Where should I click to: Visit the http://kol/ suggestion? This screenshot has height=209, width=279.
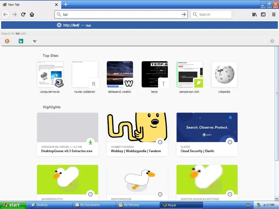139,25
